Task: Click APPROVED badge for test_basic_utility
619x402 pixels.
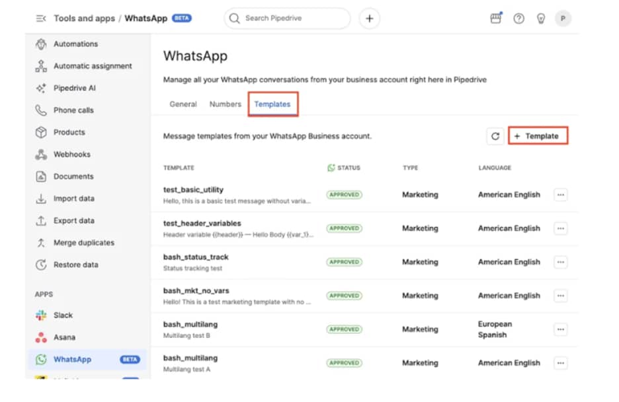Action: [x=345, y=195]
